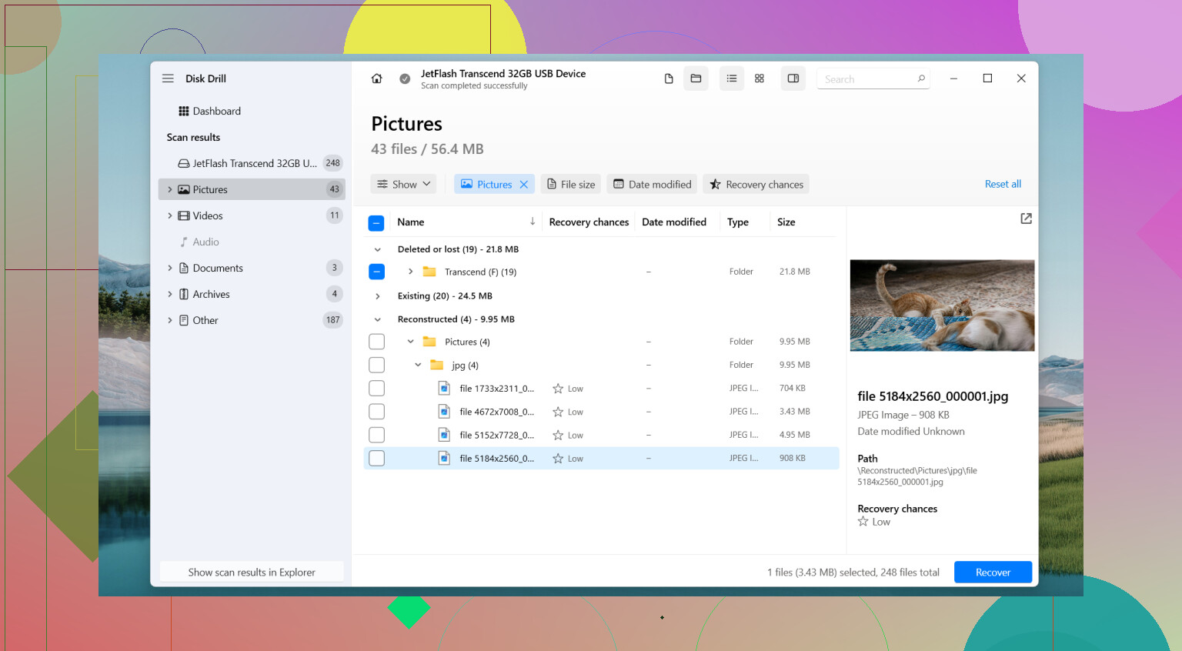Click the star icon for file 5184x2560
This screenshot has width=1182, height=651.
[558, 459]
